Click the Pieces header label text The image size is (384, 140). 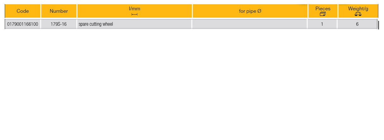click(323, 9)
